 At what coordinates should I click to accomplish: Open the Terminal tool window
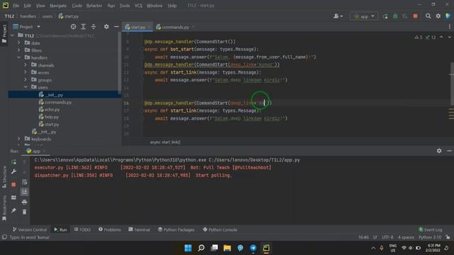[139, 229]
